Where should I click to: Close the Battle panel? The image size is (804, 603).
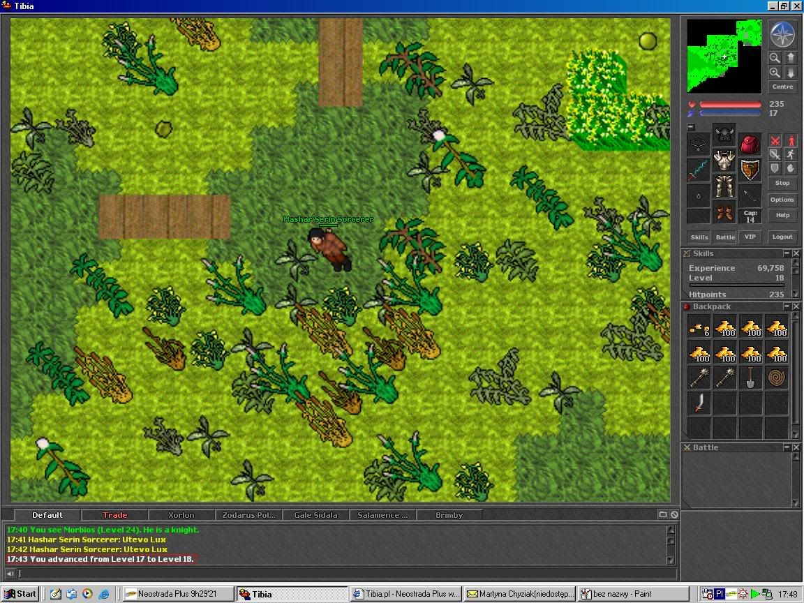796,447
